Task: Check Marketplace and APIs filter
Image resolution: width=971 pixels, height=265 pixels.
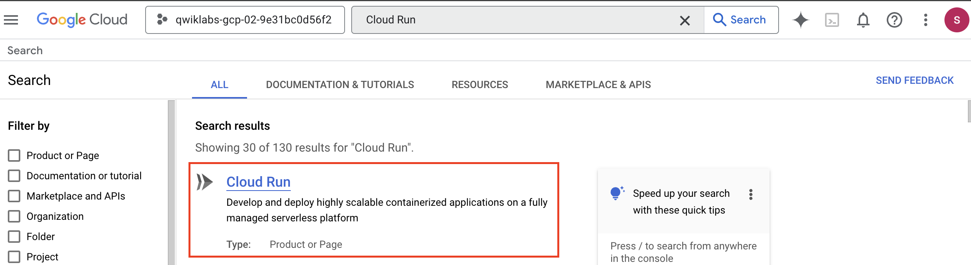Action: [14, 196]
